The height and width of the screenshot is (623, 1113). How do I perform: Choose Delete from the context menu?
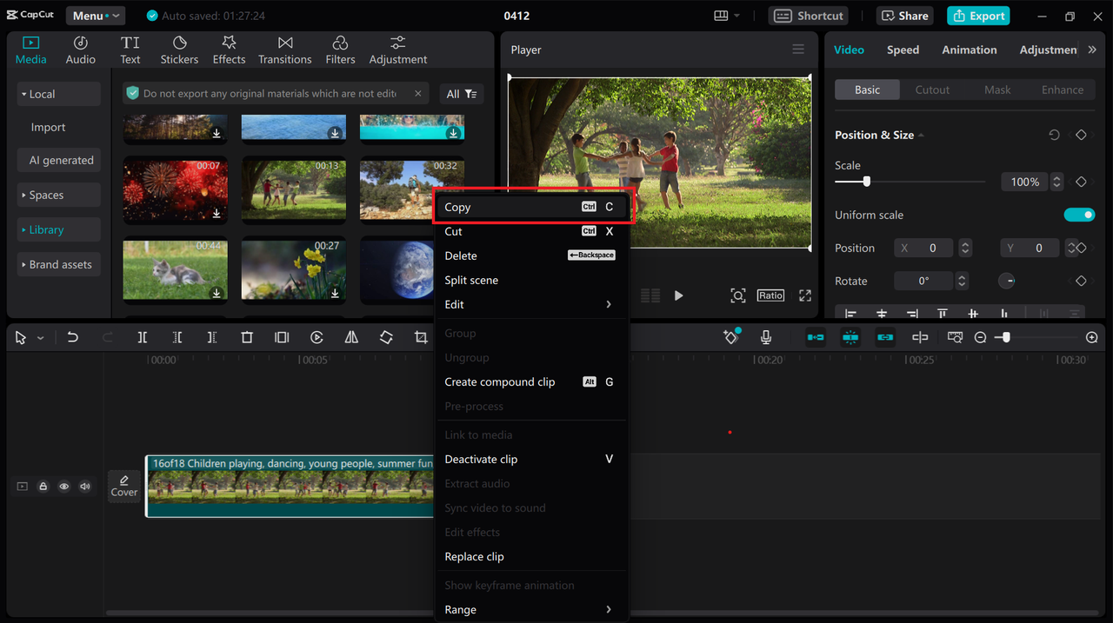point(531,255)
